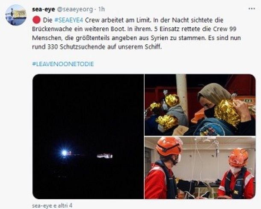The height and width of the screenshot is (209, 261).
Task: Open the dark night sea photo
Action: pyautogui.click(x=88, y=136)
